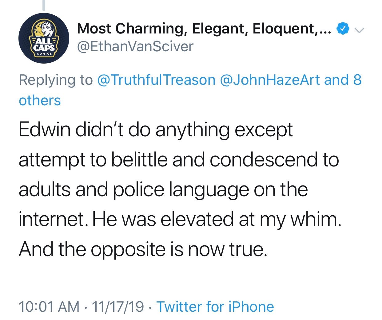Open the @JohnHazeArt mention
Screen dimensions: 382x320
point(270,80)
